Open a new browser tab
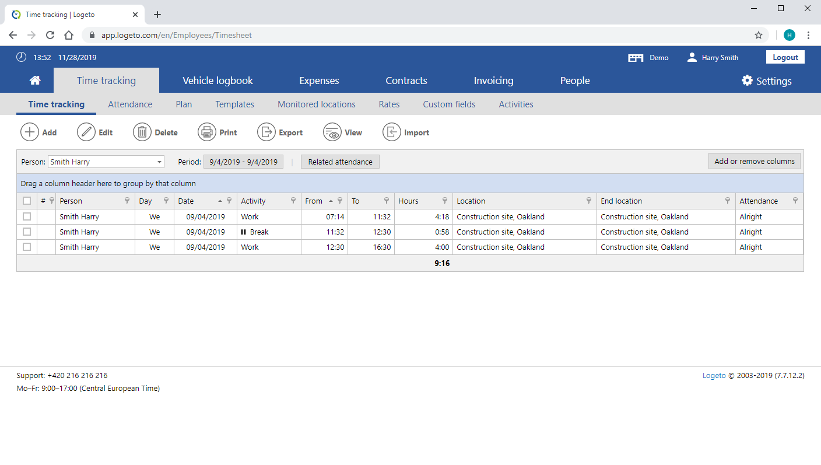 pos(157,15)
